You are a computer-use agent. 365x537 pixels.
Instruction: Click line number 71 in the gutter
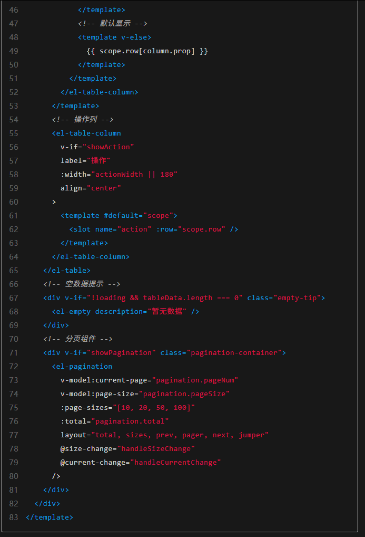pos(14,353)
